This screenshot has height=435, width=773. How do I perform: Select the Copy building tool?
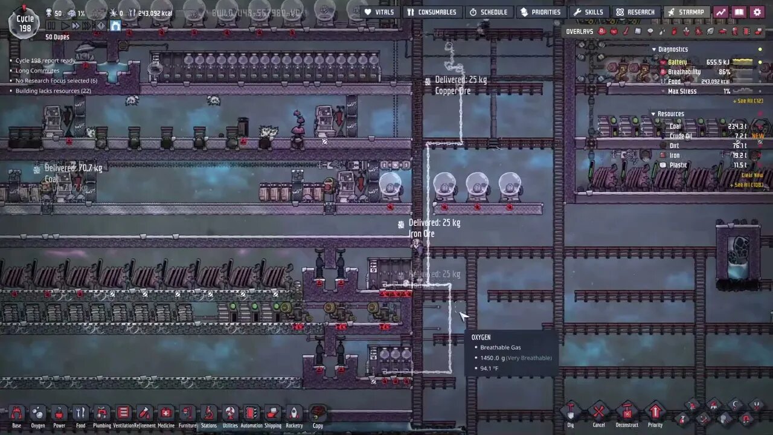click(318, 416)
